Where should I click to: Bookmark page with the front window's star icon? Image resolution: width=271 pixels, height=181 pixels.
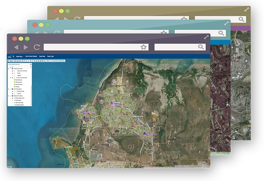144,47
